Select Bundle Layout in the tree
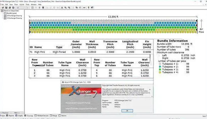This screenshot has height=119, width=207. [x=11, y=13]
